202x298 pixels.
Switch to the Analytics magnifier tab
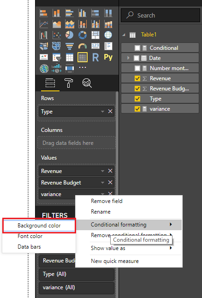87,83
